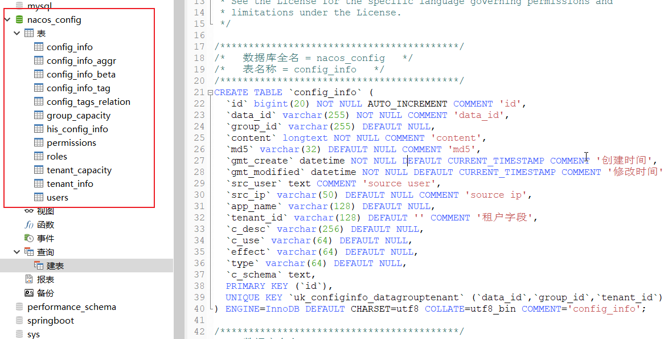Click the tenant_capacity table icon
Screen dimensions: 664x339
[39, 170]
